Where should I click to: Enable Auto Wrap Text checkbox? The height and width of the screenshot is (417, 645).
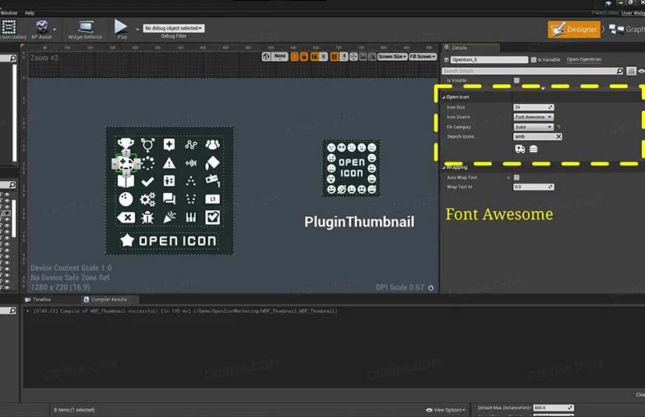pos(516,177)
